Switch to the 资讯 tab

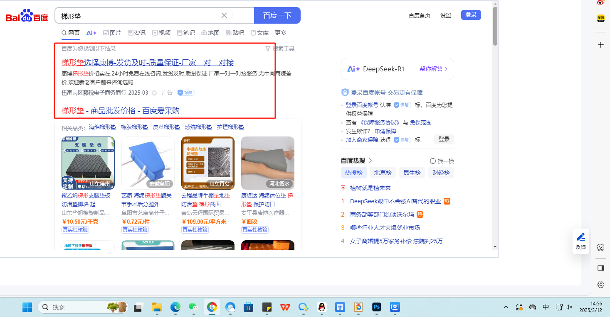pyautogui.click(x=137, y=33)
